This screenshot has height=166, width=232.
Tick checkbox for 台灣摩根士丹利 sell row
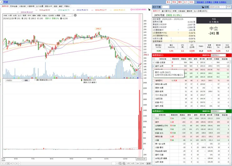click(153, 126)
